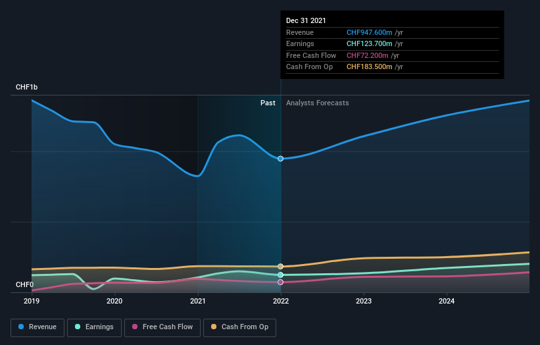This screenshot has height=345, width=540.
Task: Click the pink Free Cash Flow marker at 2022
Action: coord(281,282)
